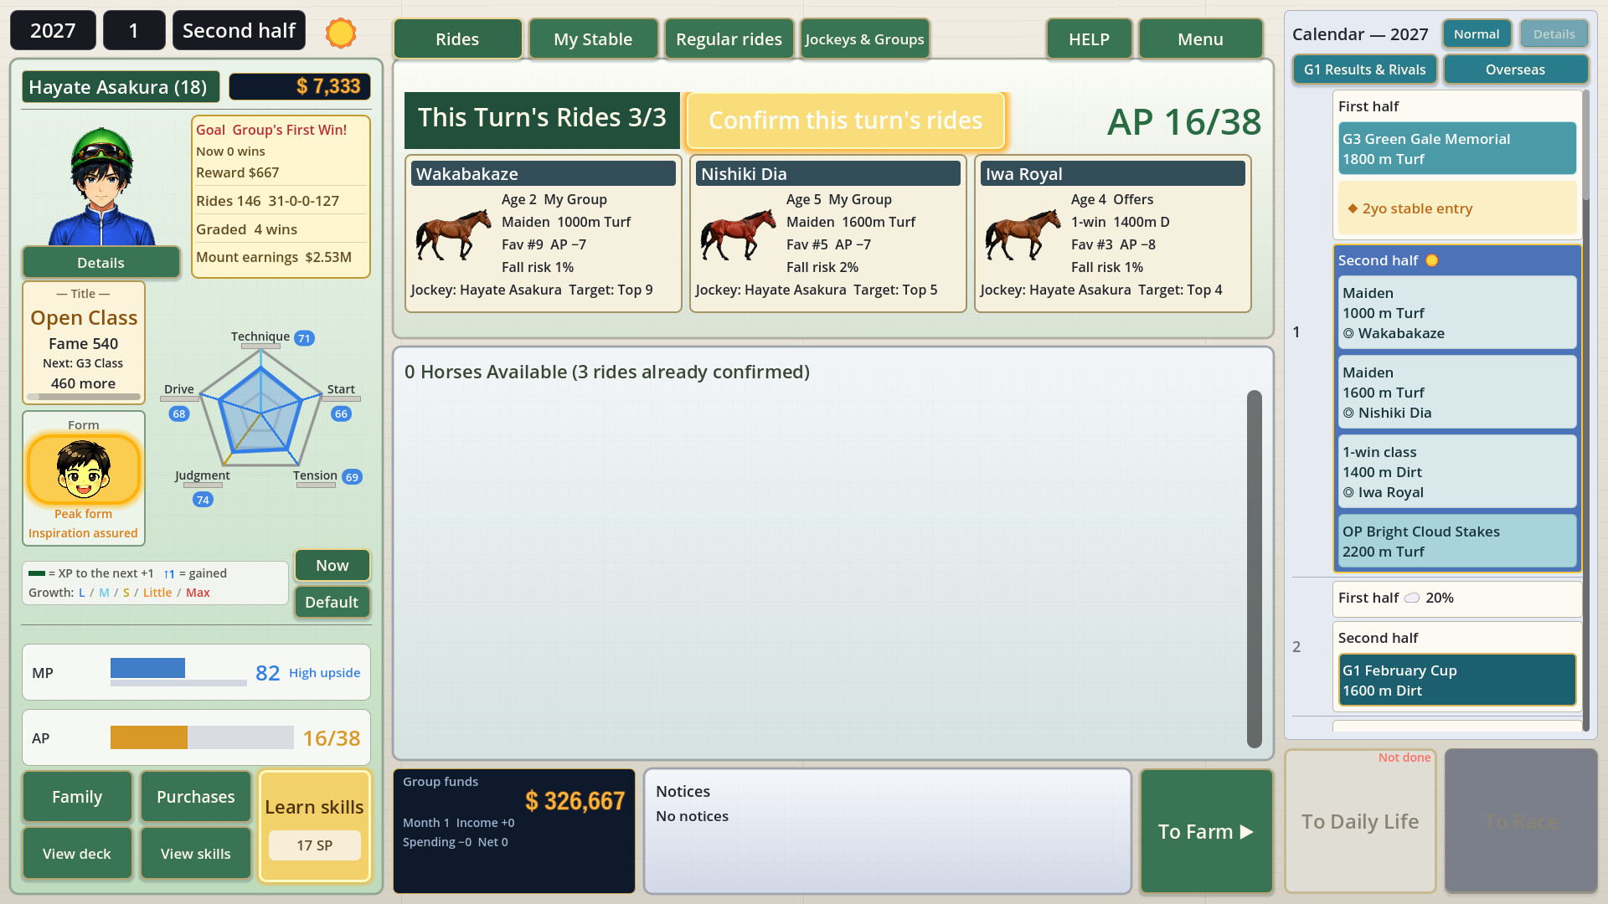Select the Default stats button
The height and width of the screenshot is (904, 1608).
(x=332, y=602)
